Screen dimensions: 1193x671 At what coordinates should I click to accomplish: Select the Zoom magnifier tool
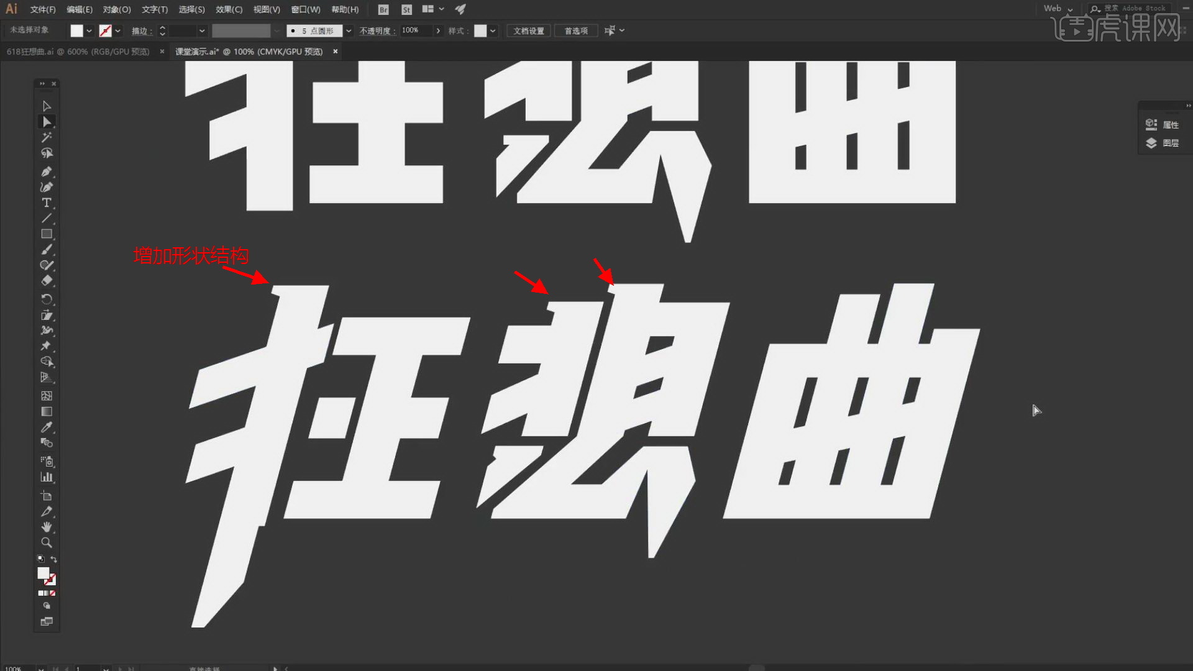click(47, 542)
